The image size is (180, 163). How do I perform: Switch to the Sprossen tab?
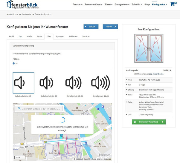(60, 36)
